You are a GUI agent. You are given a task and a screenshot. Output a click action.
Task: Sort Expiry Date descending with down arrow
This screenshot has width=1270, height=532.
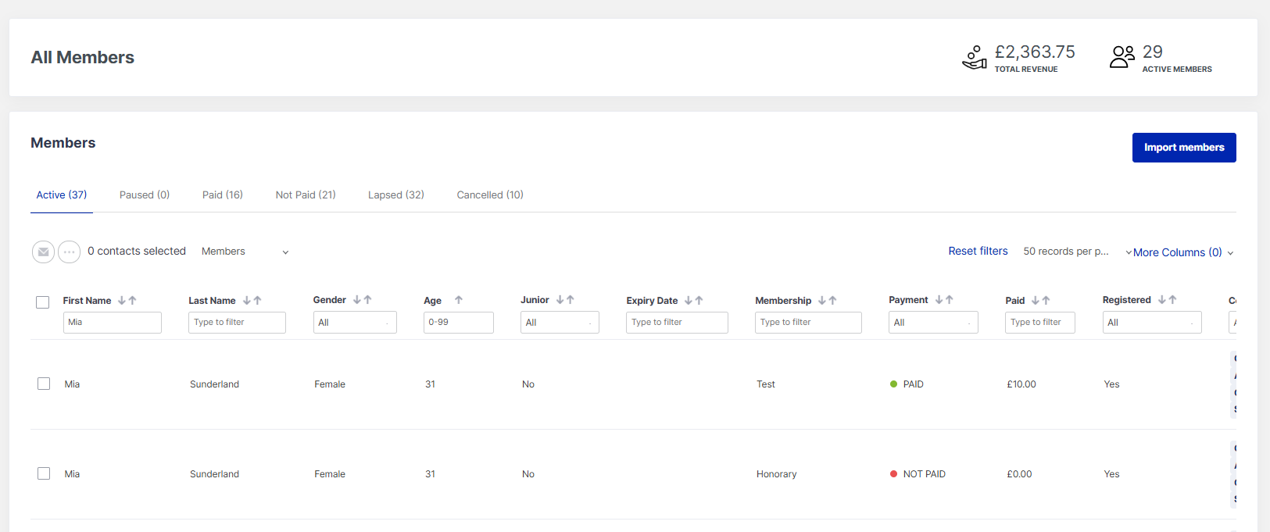pyautogui.click(x=689, y=301)
